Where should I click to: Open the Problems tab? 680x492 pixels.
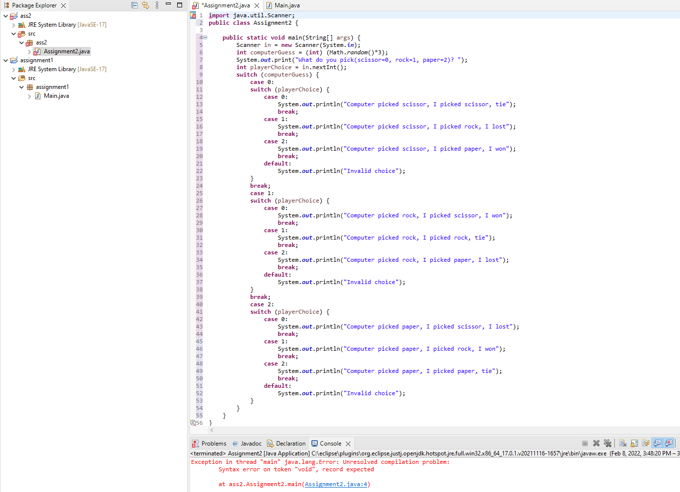(209, 444)
